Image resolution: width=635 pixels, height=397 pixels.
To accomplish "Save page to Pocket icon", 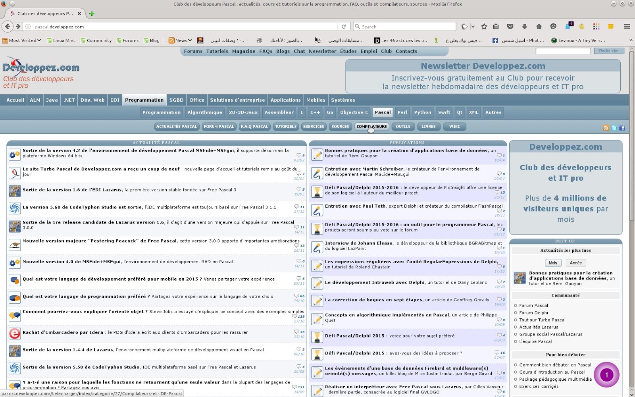I will [x=510, y=27].
